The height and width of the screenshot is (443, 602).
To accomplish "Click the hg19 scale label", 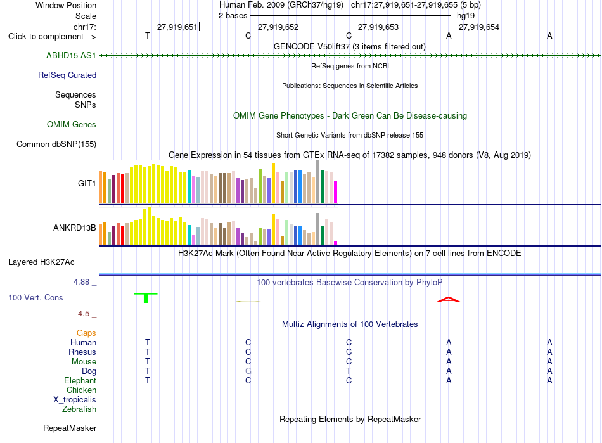I will pyautogui.click(x=466, y=16).
